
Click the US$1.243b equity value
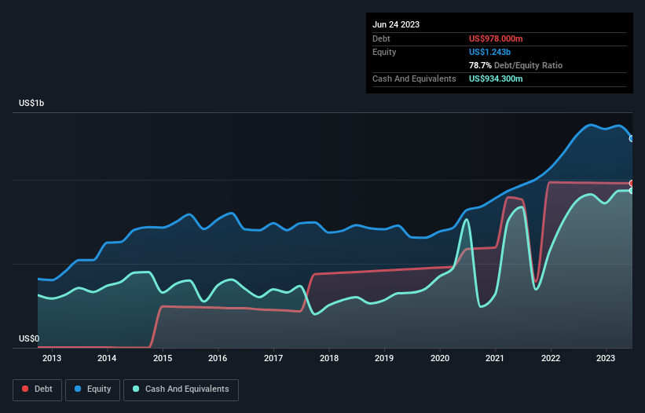[x=489, y=52]
